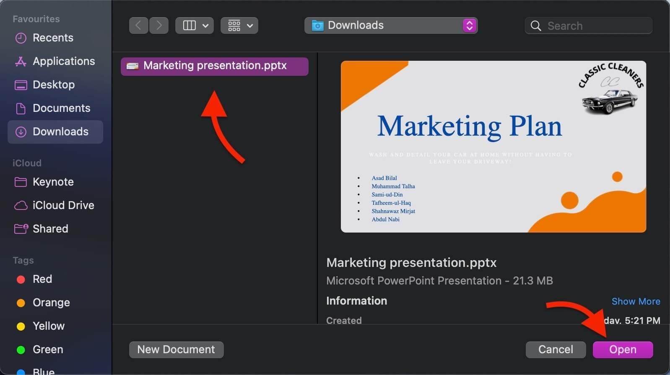Click the Recents clock icon

point(21,38)
